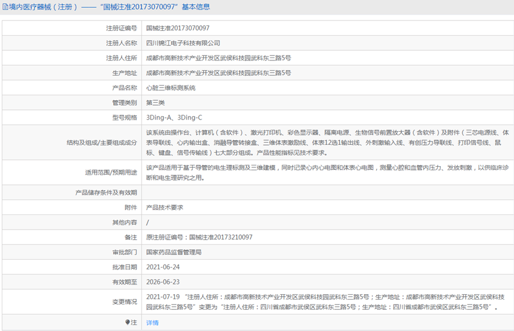Select registration number 国械注准20173070097 value
This screenshot has height=331, width=514.
tap(178, 28)
